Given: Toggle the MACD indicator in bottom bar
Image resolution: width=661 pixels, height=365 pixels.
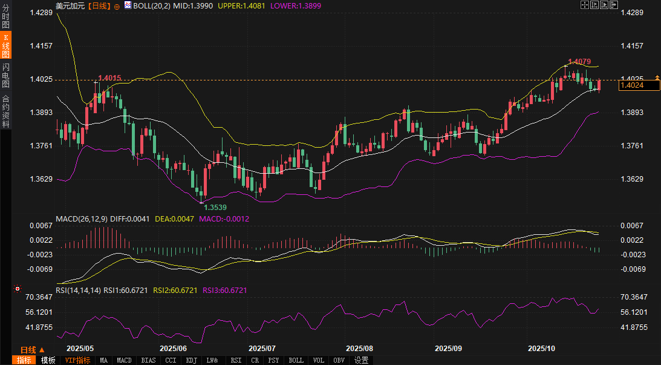Looking at the screenshot, I should (124, 360).
